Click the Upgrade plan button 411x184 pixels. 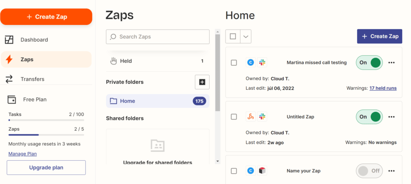click(46, 168)
